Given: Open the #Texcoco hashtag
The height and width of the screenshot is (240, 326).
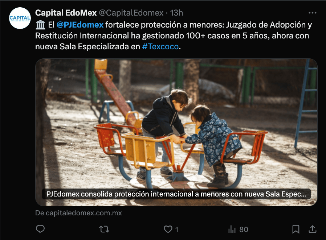Looking at the screenshot, I should pos(160,46).
